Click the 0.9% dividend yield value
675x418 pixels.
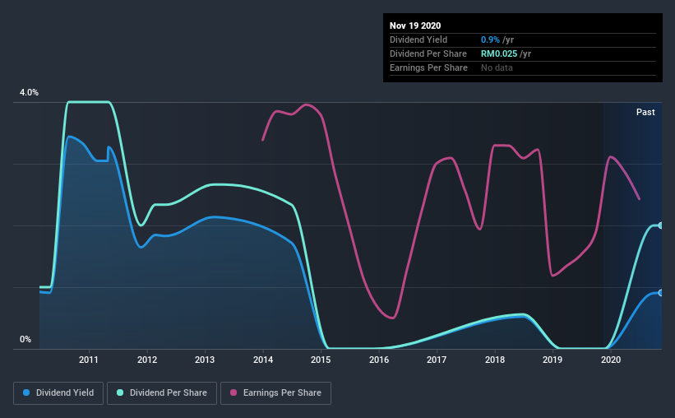490,40
